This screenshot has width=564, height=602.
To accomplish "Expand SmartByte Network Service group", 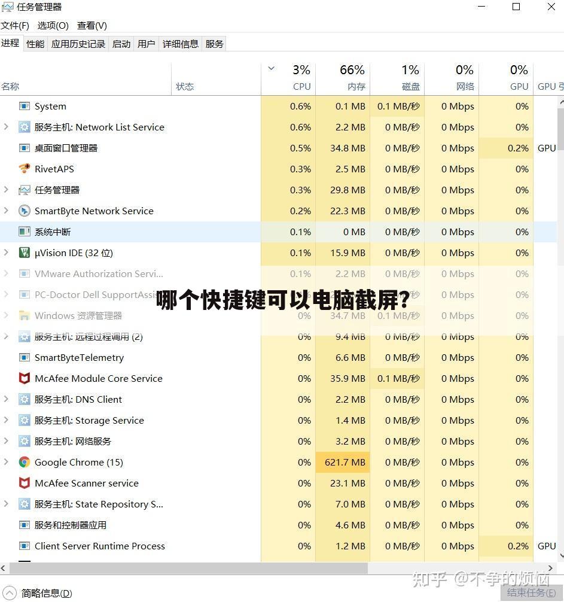I will click(6, 211).
